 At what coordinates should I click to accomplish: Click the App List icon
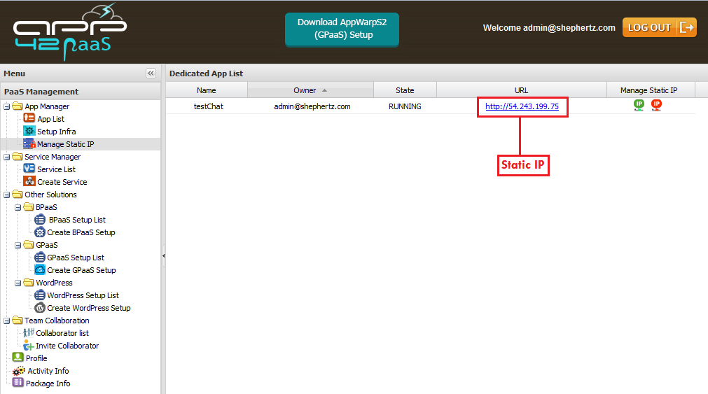click(x=29, y=118)
